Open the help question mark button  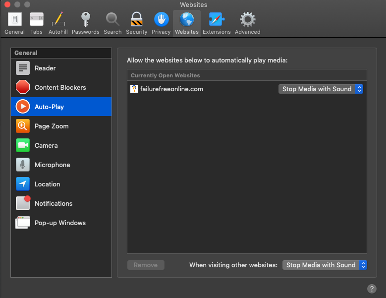point(372,289)
